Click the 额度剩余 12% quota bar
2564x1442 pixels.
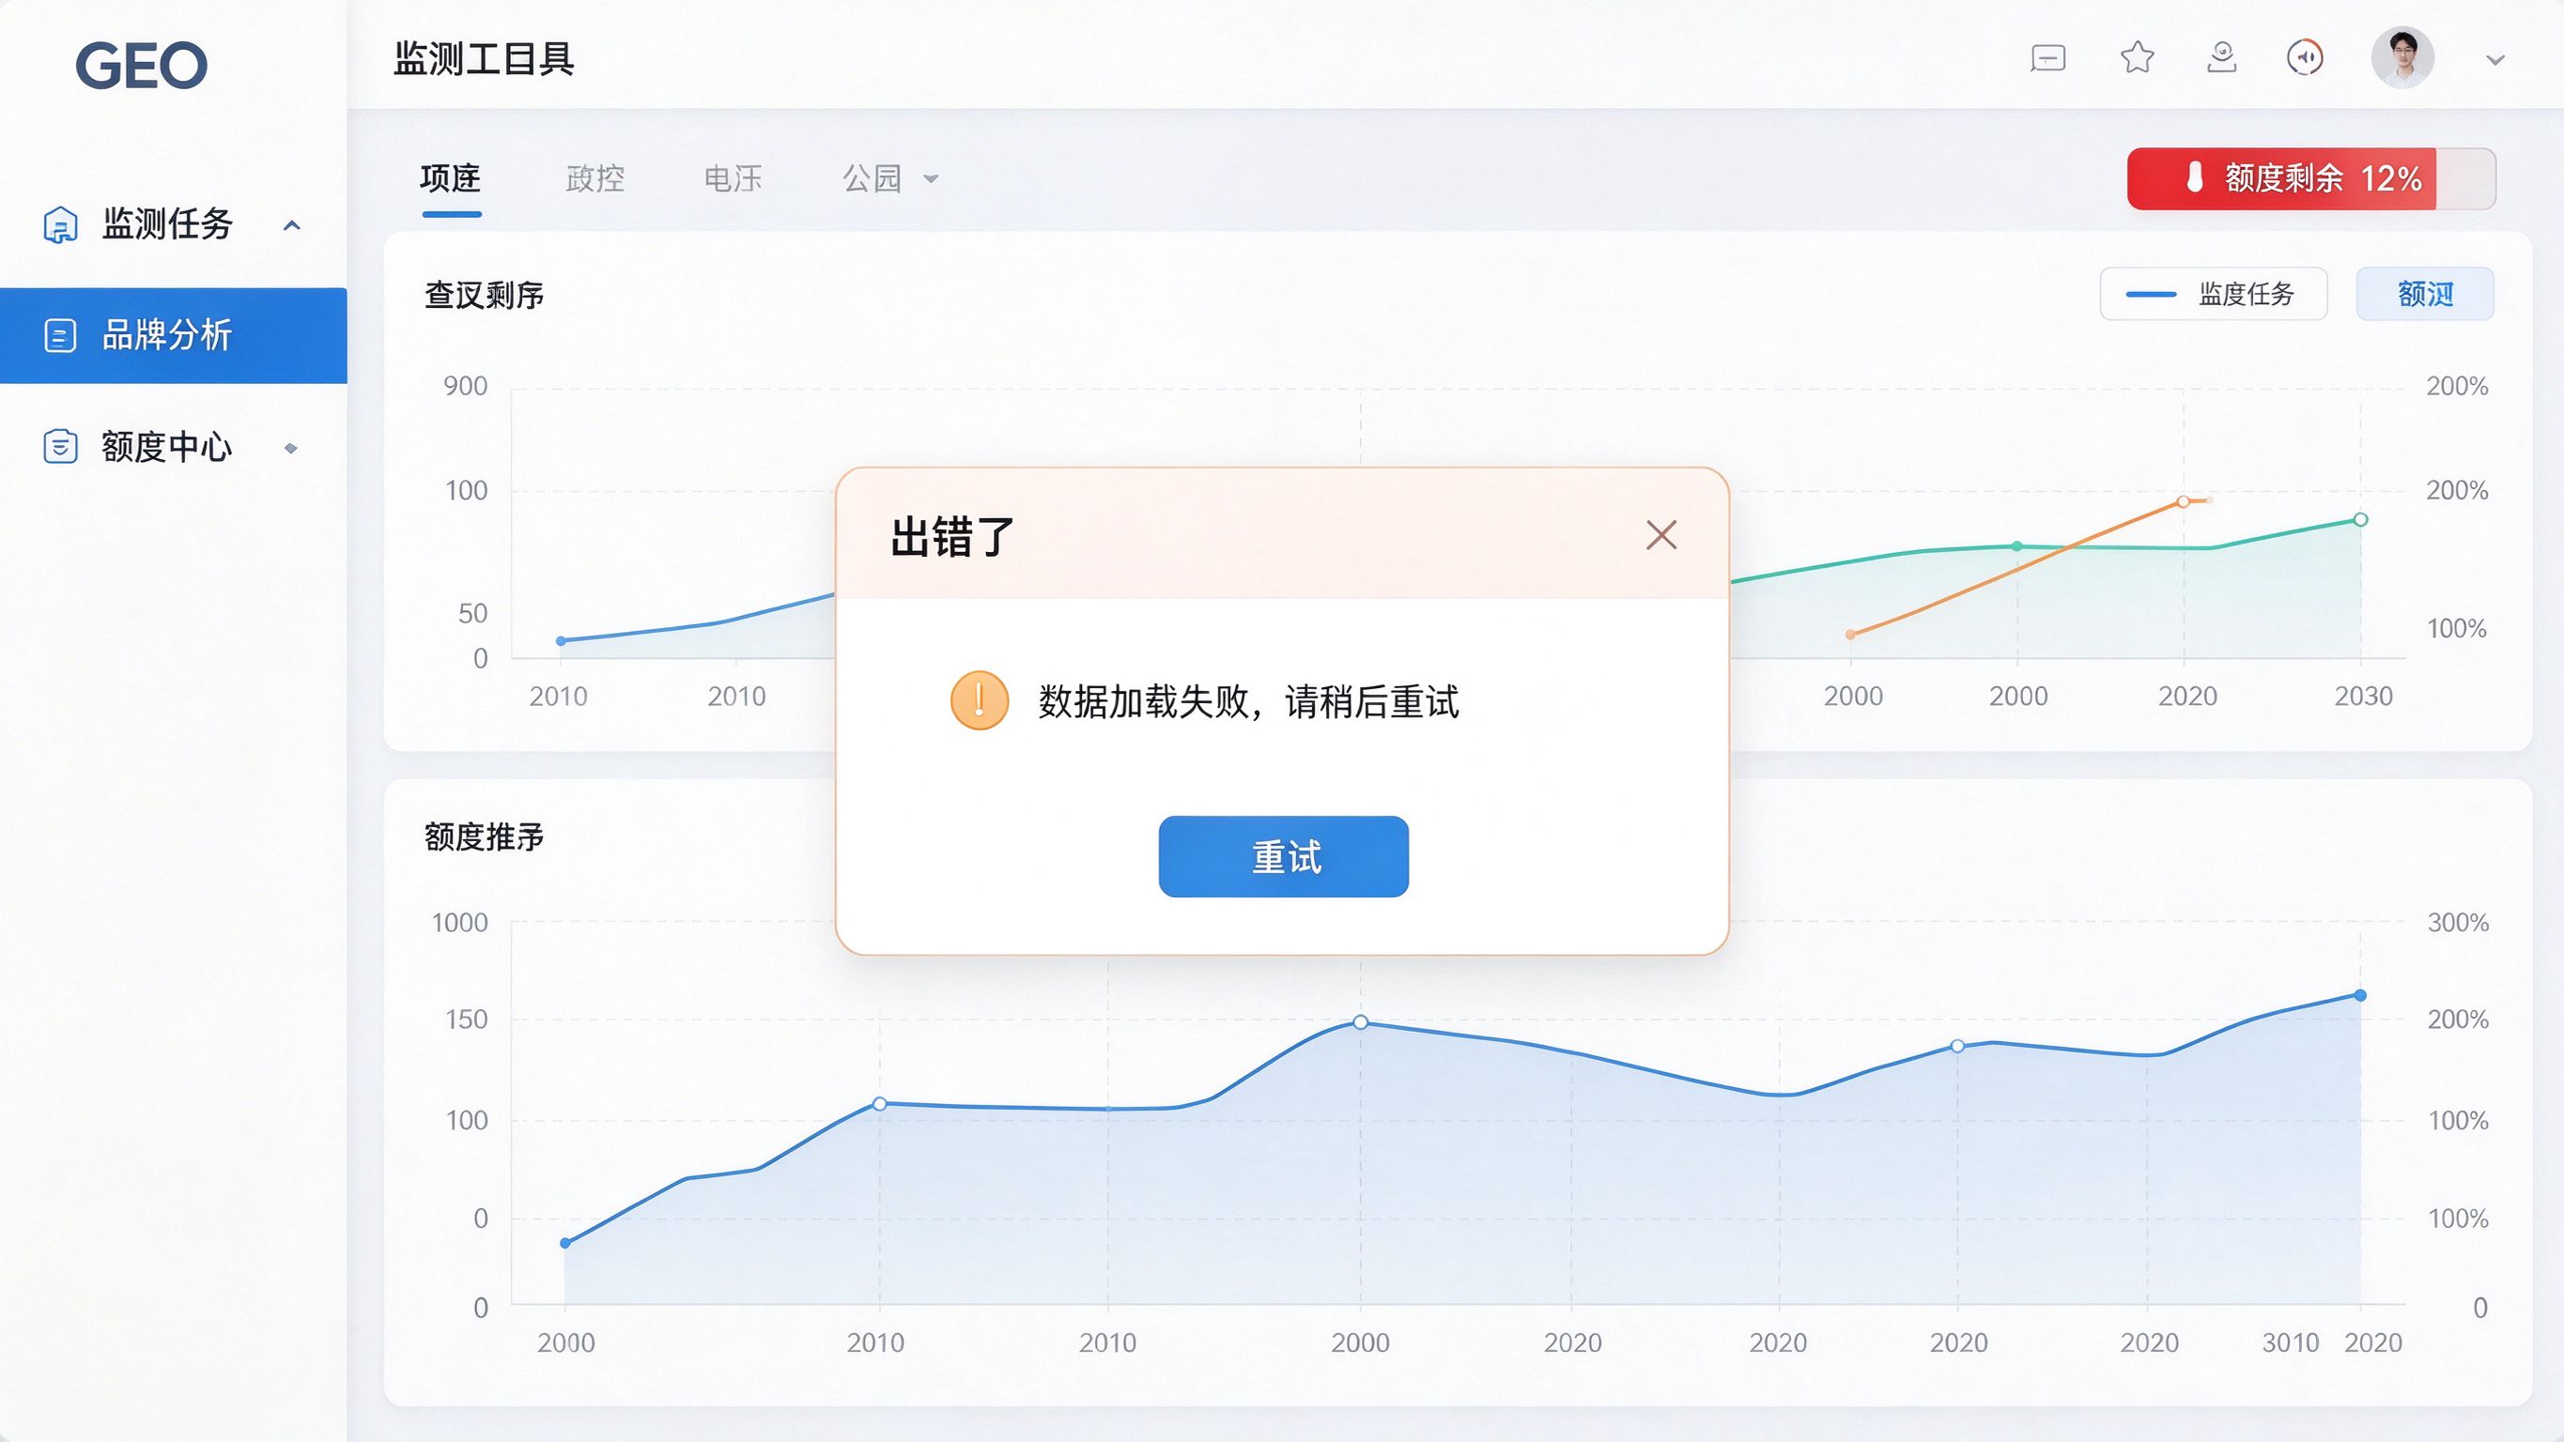click(2311, 179)
